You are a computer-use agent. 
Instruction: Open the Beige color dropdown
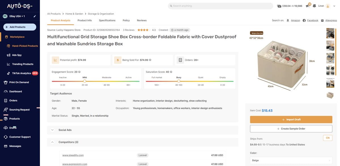[x=291, y=160]
